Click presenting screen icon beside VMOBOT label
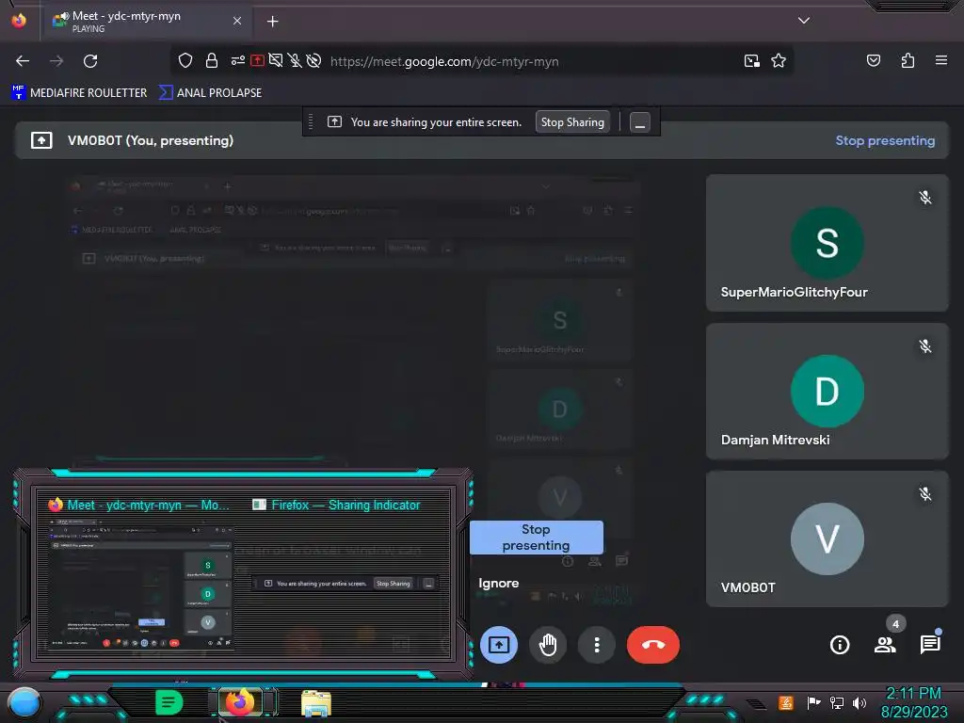This screenshot has width=964, height=723. click(x=41, y=141)
